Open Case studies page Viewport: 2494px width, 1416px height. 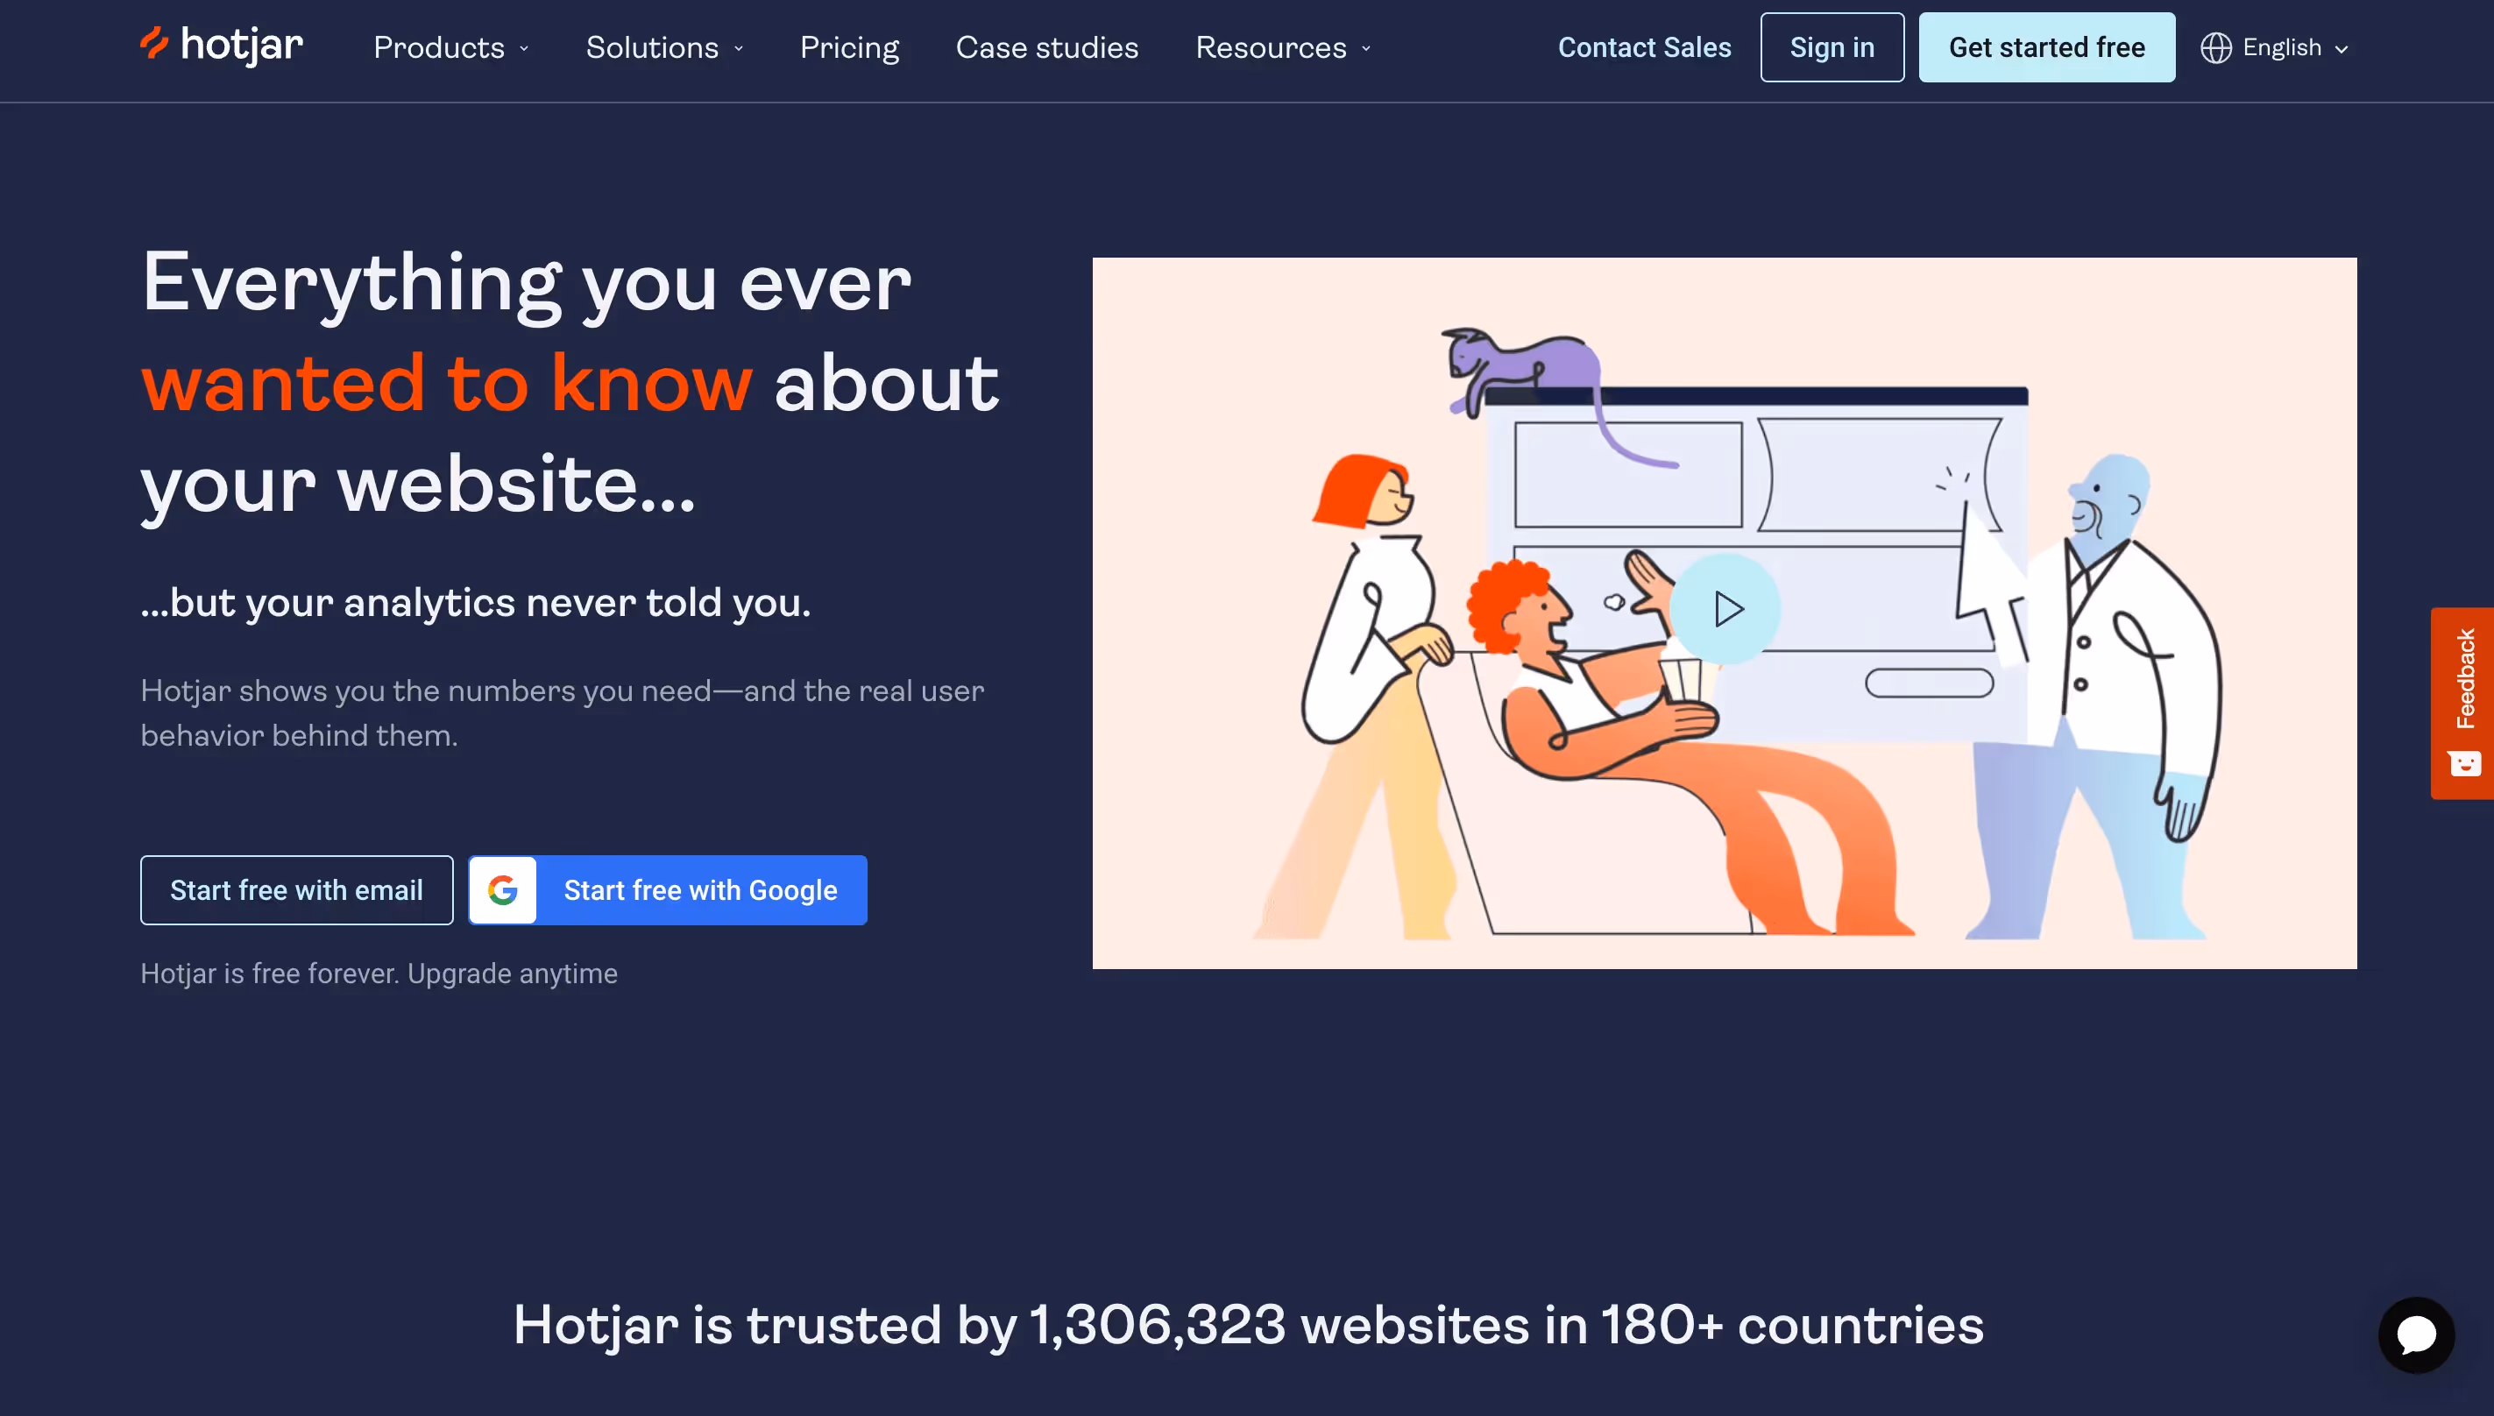pos(1046,47)
